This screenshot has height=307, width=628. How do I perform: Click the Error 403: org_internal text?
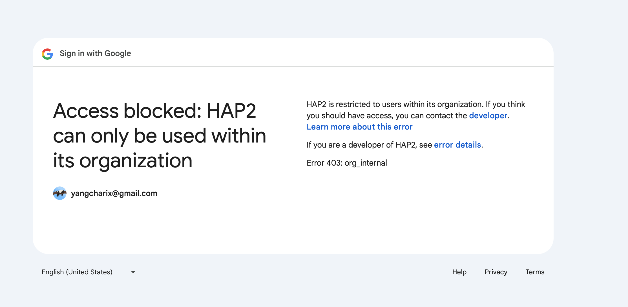[x=347, y=163]
